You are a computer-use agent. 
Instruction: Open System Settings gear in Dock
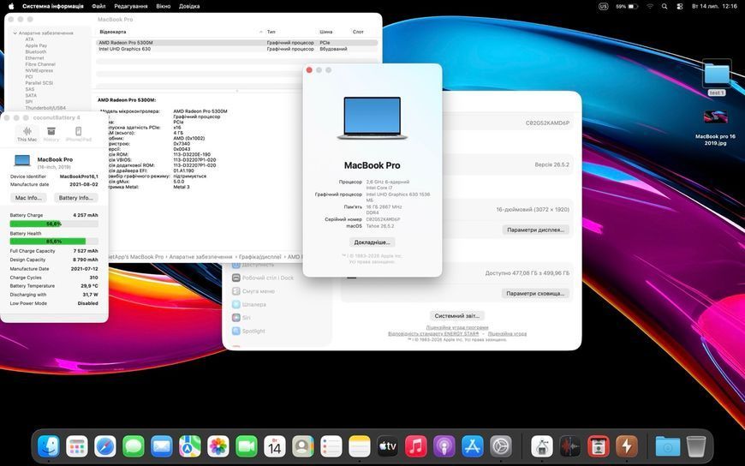(x=501, y=446)
